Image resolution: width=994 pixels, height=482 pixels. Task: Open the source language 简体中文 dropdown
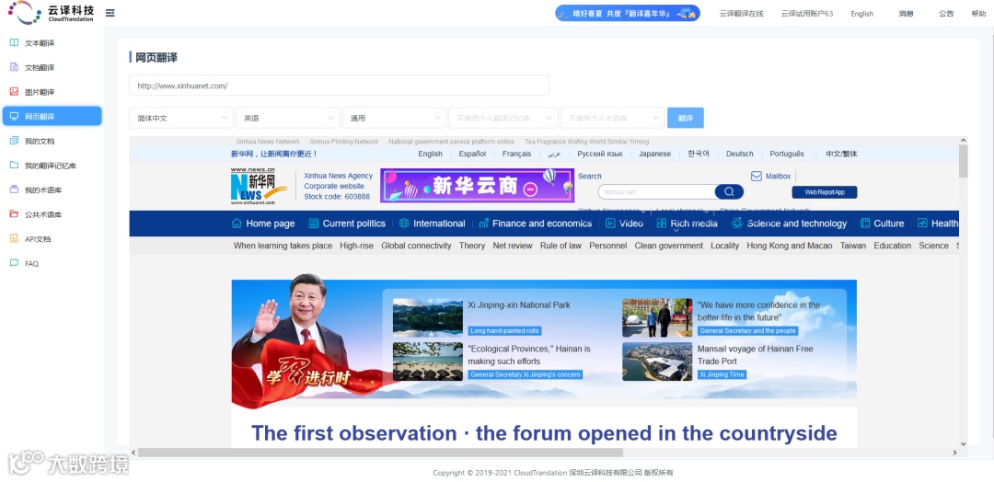(181, 118)
